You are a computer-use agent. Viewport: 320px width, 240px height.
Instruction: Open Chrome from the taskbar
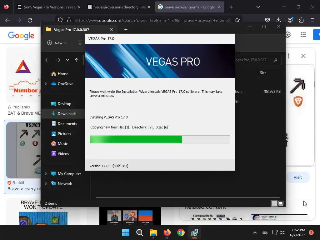(x=181, y=232)
